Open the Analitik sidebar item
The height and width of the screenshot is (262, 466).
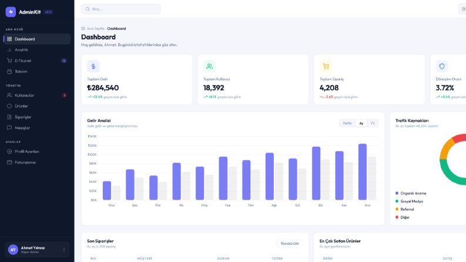(37, 50)
